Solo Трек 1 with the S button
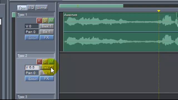The width and height of the screenshot is (178, 100). [x=45, y=21]
